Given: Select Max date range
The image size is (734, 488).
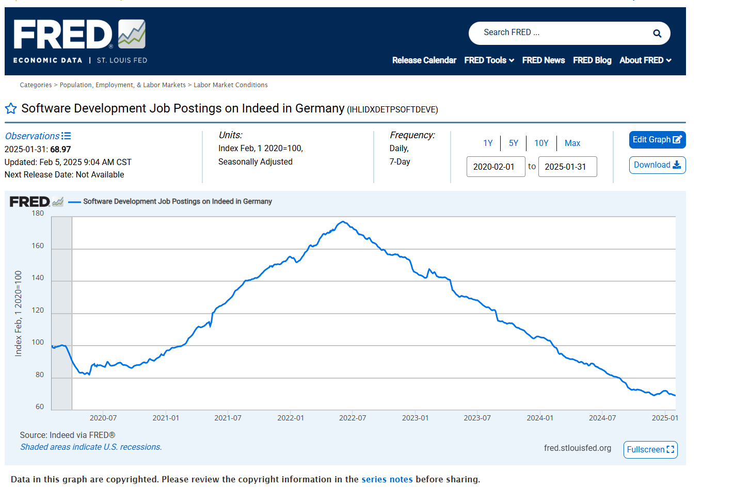Looking at the screenshot, I should click(x=572, y=143).
